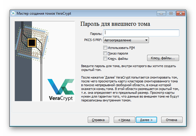Click the paragraph starting После нажатия 'Далее'
The height and width of the screenshot is (136, 196).
coord(130,89)
